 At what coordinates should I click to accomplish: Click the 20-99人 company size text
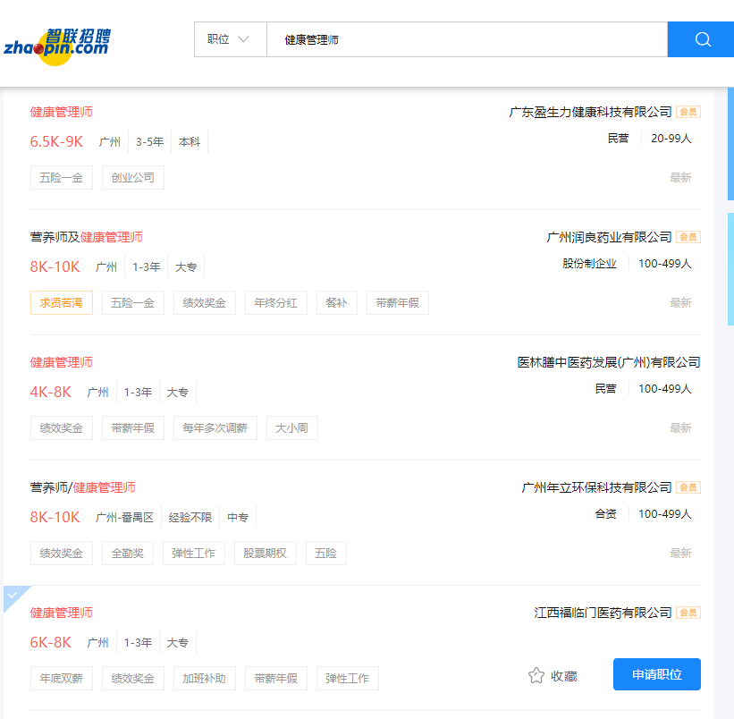671,139
